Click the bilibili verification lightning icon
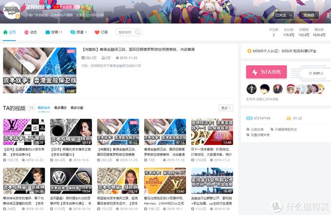Viewport: 331px width, 215px height. 249,51
